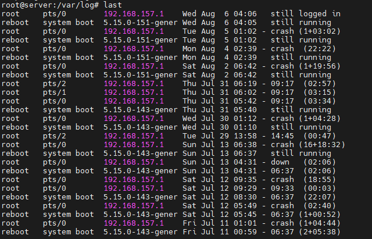
Task: Click IP address on Wed Aug 6 04:06 row
Action: 134,14
